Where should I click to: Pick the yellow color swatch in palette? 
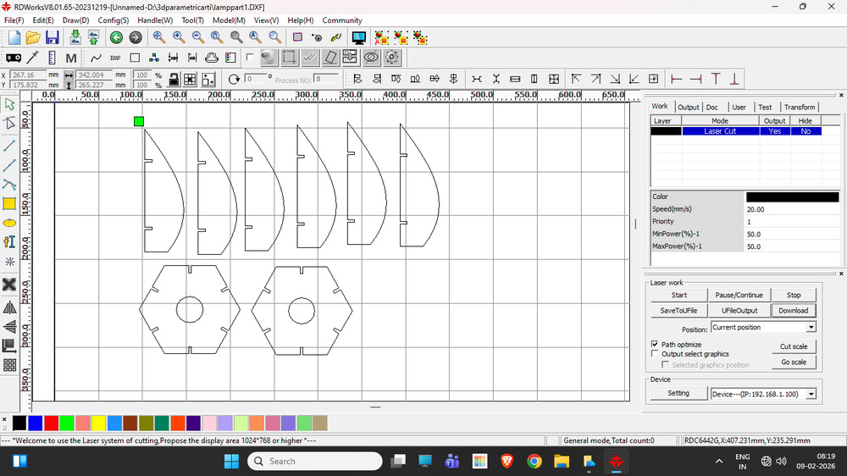click(x=98, y=423)
